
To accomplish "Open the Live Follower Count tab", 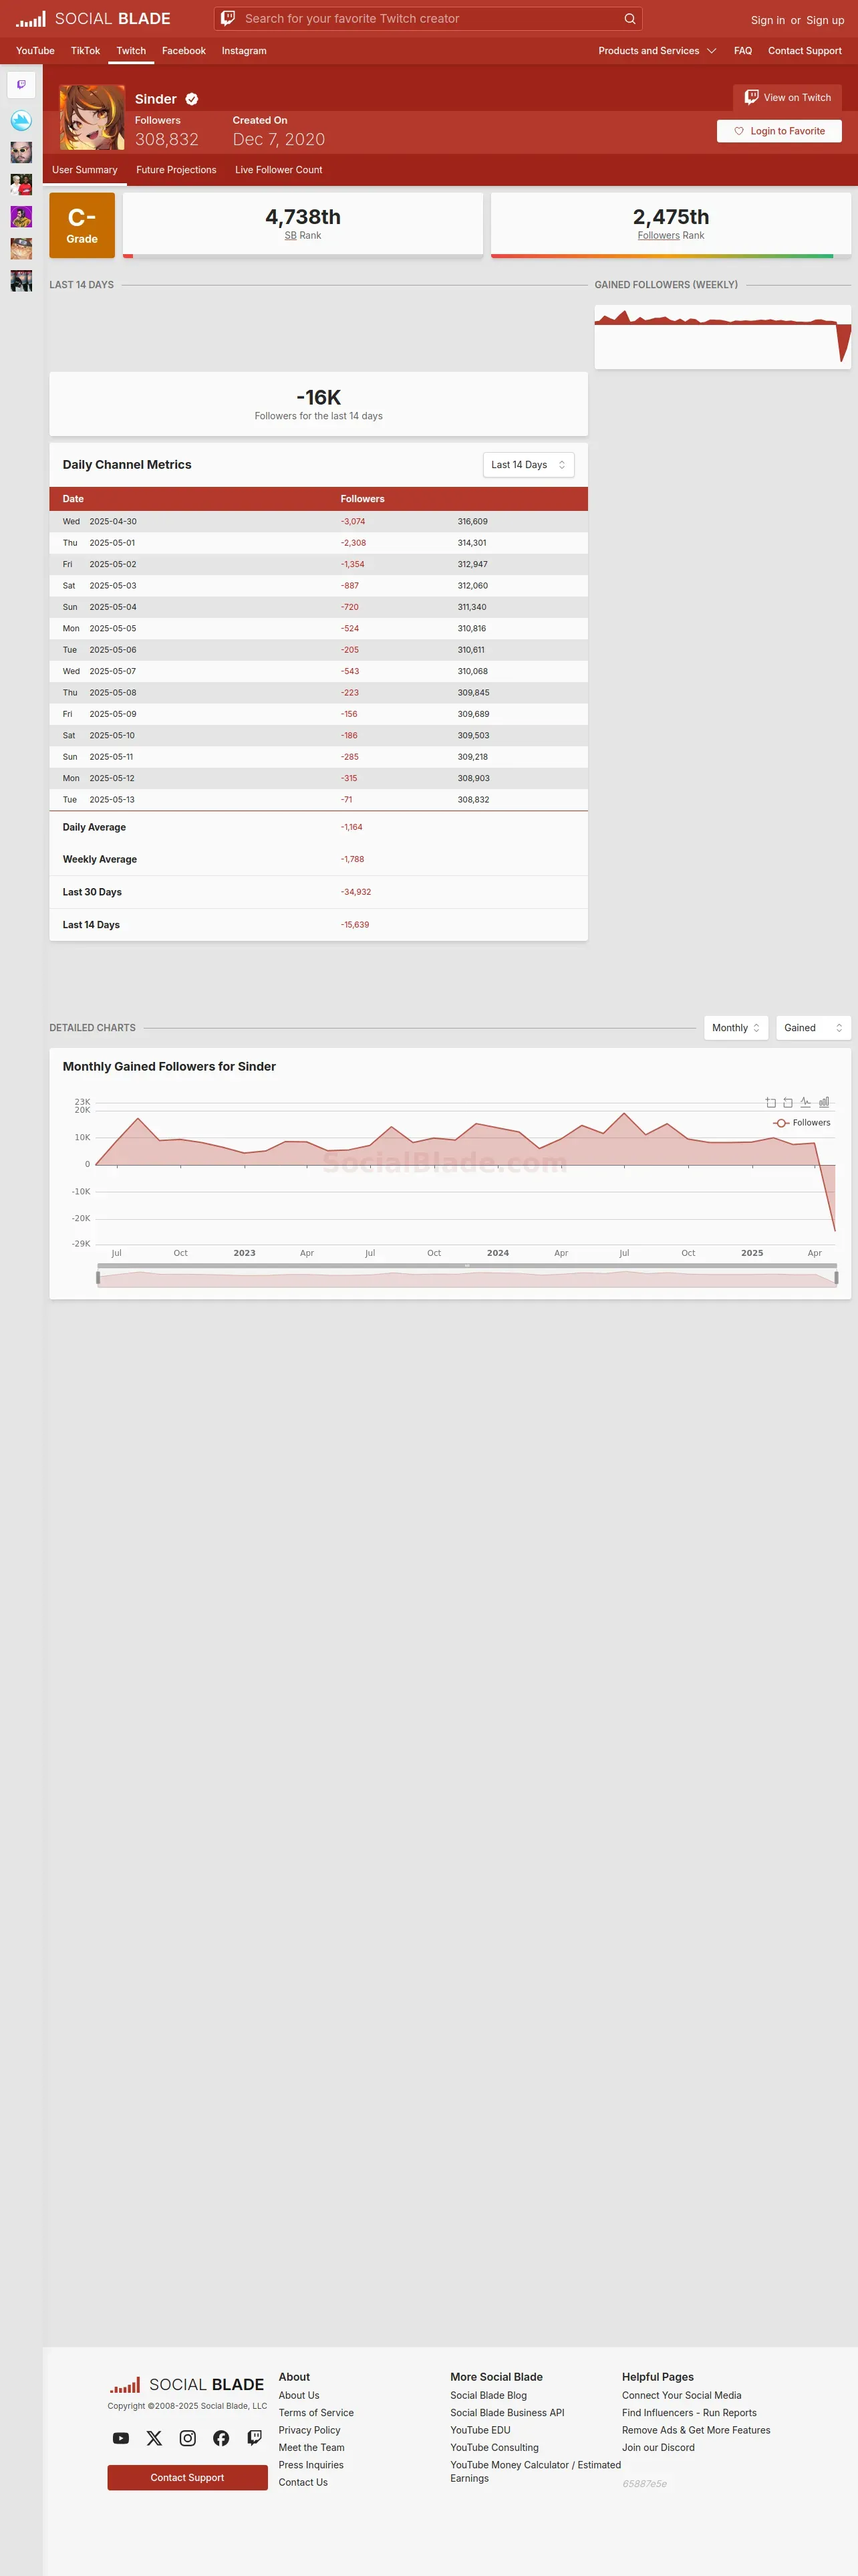I will click(x=279, y=170).
